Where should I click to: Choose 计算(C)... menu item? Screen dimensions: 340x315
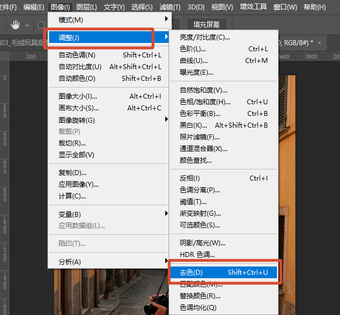(x=108, y=196)
